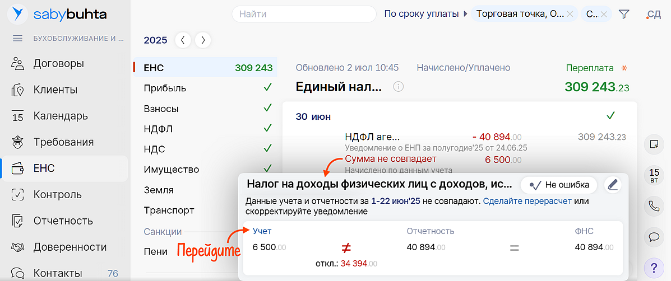This screenshot has height=281, width=671.
Task: Open the filter funnel icon
Action: 624,14
